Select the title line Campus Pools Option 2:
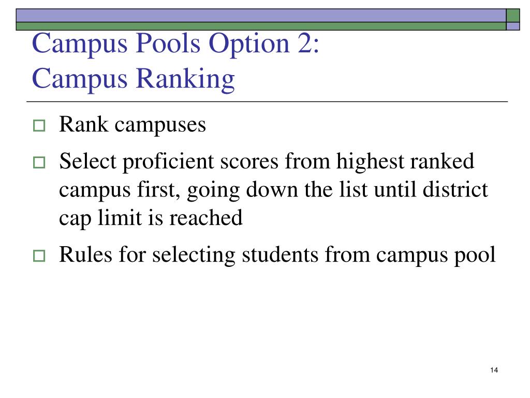 click(175, 44)
